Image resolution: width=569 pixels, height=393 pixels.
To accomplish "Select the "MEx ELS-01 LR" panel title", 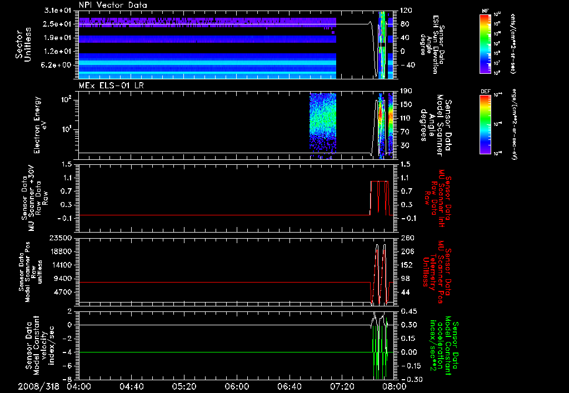I will 111,85.
